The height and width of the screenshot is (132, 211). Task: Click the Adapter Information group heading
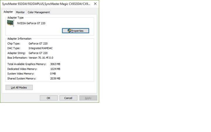click(19, 39)
